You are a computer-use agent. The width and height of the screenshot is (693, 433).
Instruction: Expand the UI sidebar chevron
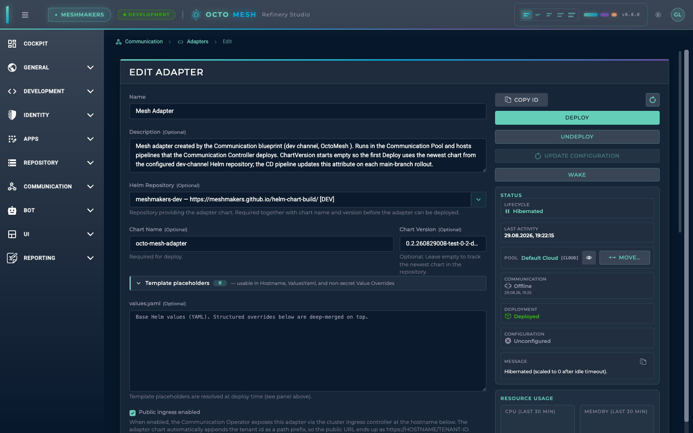click(90, 234)
